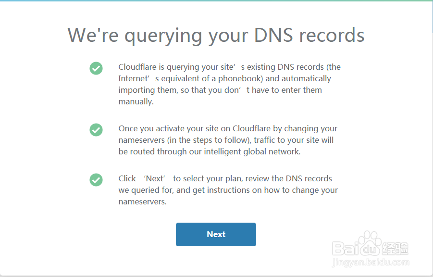Screen dimensions: 433x277
Task: Click the Baidu paw print logo
Action: point(371,245)
